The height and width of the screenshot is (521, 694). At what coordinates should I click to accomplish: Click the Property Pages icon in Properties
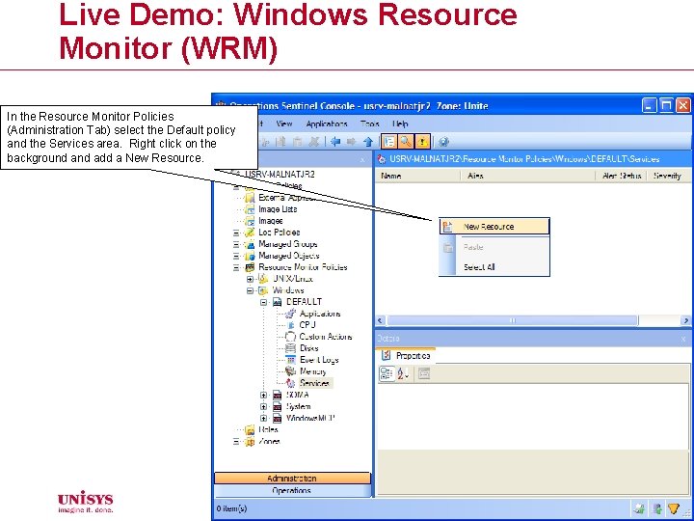[424, 374]
